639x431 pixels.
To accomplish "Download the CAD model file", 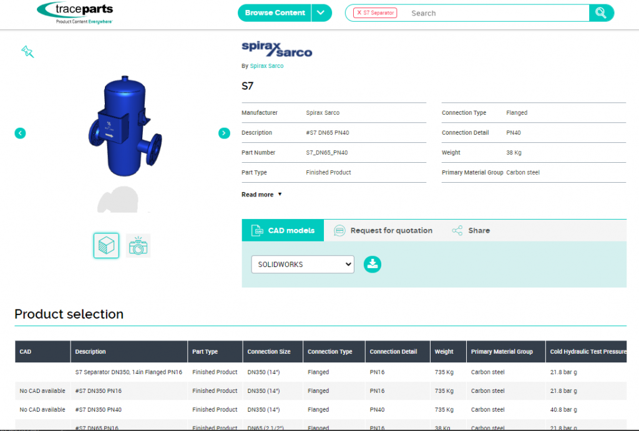I will pos(373,264).
